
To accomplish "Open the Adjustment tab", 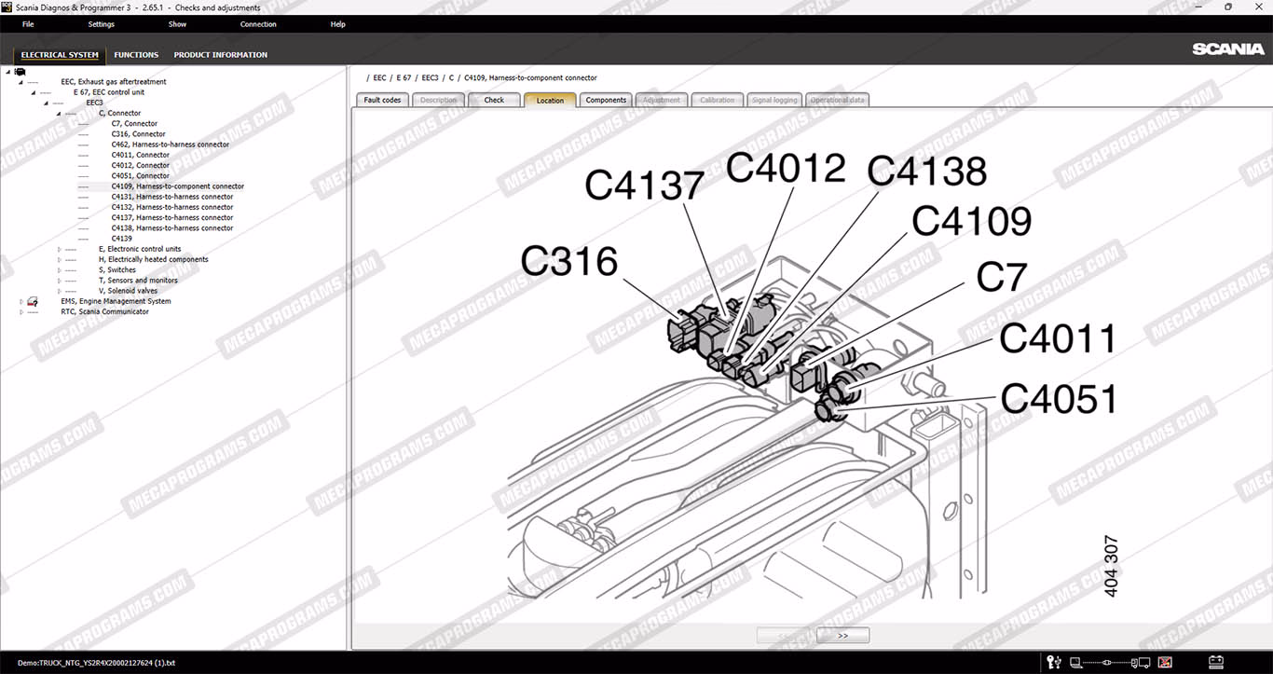I will pos(662,100).
